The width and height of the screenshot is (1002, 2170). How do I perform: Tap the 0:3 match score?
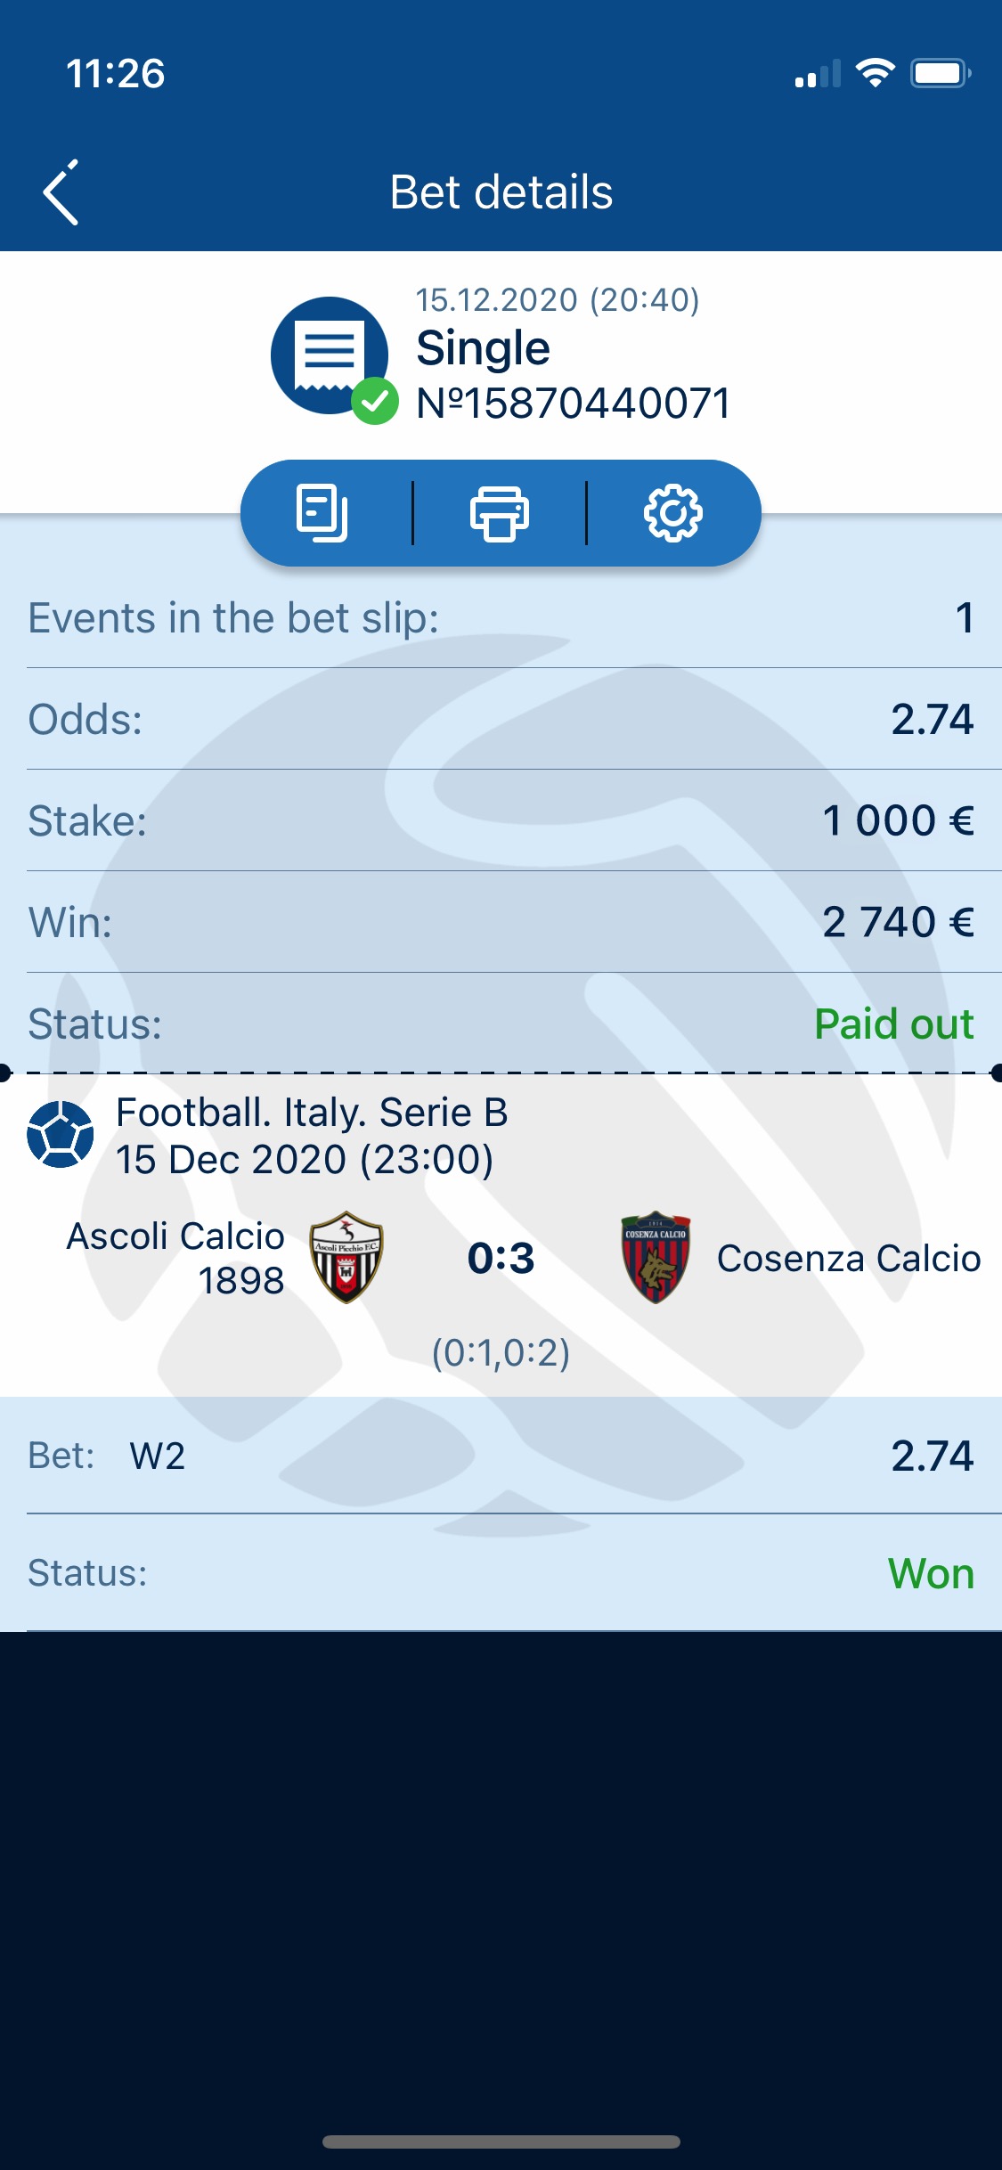(x=501, y=1258)
